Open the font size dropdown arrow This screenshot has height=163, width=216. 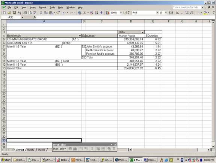tap(166, 13)
